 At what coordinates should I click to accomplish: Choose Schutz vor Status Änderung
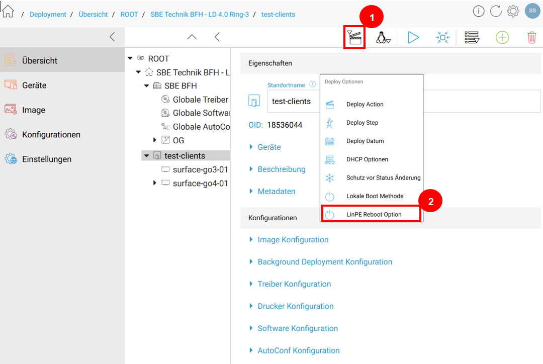[x=371, y=177]
